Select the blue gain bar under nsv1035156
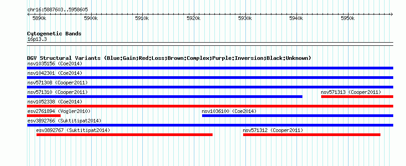This screenshot has width=406, height=166. (210, 68)
